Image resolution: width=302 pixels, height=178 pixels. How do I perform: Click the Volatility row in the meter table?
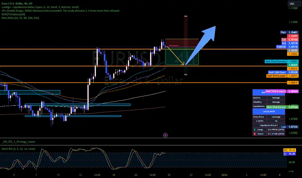(269, 102)
